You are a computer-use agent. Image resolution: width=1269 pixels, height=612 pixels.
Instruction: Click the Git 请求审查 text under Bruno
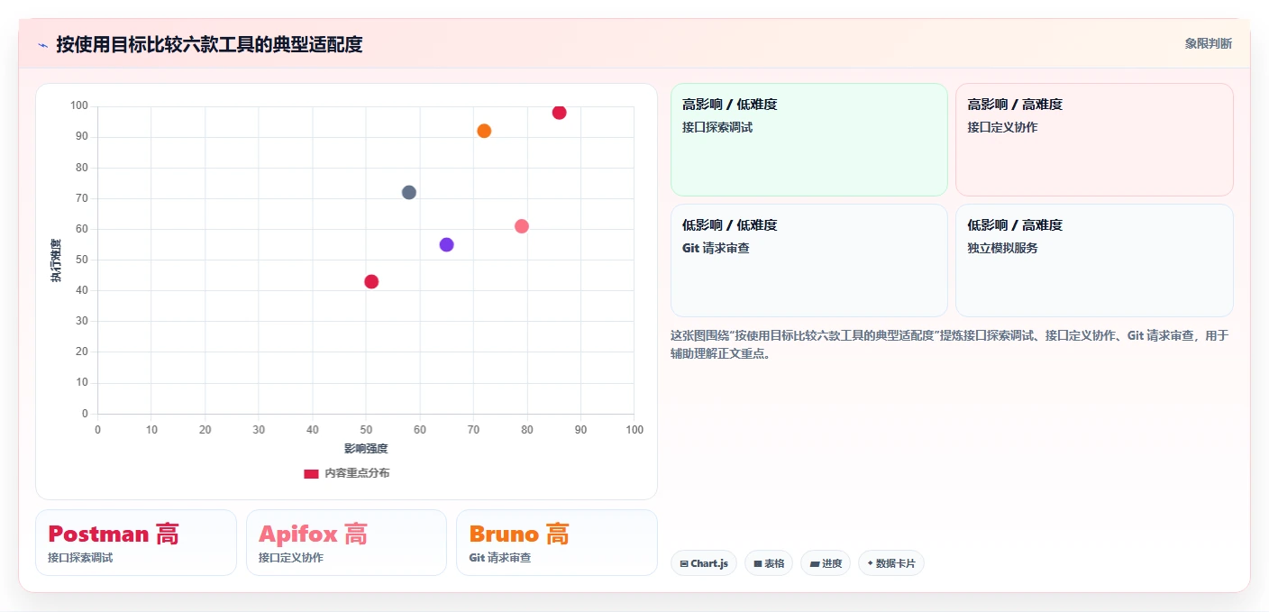pyautogui.click(x=500, y=558)
